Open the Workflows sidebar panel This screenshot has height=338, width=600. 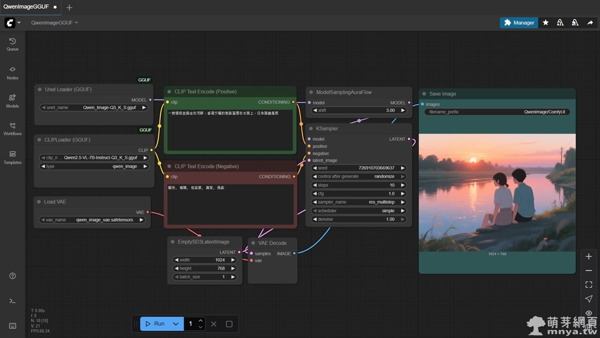pyautogui.click(x=13, y=128)
